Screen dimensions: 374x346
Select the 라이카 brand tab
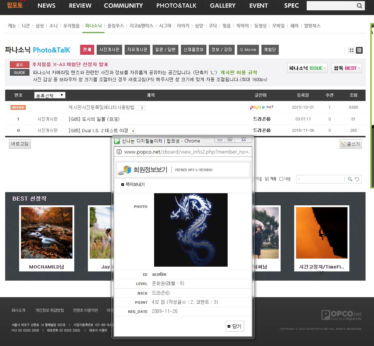click(183, 26)
